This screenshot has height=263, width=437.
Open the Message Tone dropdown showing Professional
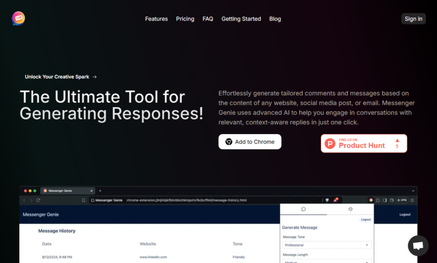click(x=327, y=245)
